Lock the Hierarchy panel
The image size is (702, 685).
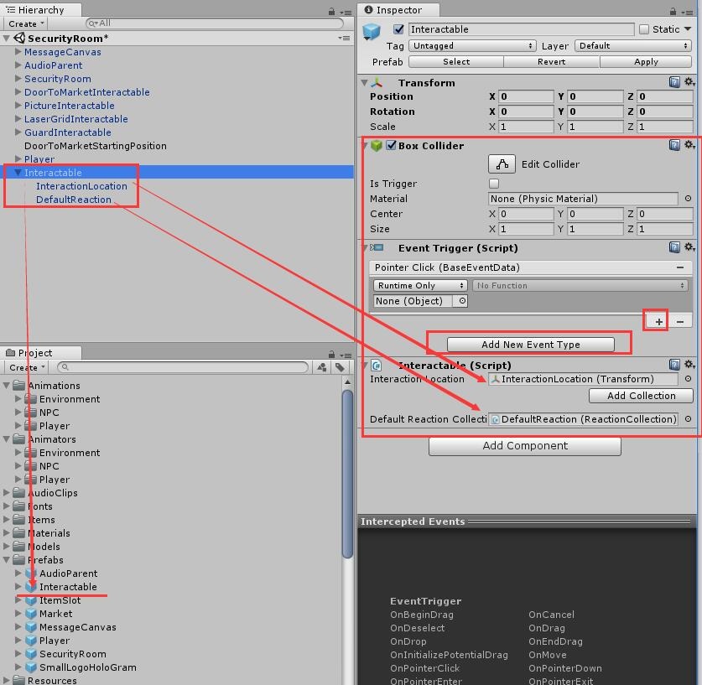click(331, 12)
